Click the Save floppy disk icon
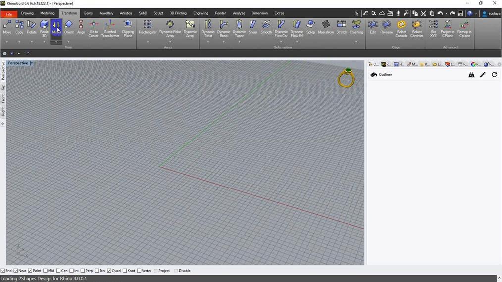This screenshot has width=502, height=282. coord(460,13)
